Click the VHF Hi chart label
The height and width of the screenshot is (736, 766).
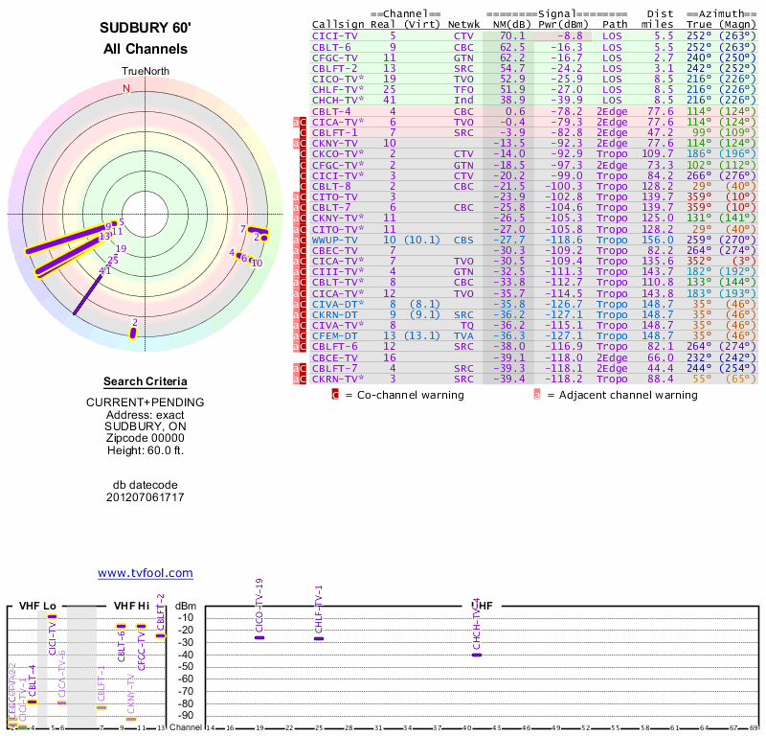[131, 607]
